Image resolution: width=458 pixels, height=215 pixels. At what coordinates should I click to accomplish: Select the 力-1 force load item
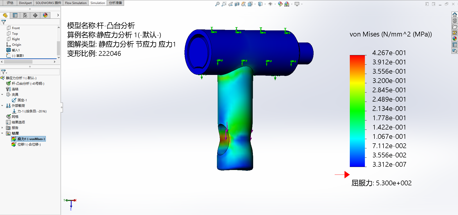tap(29, 111)
